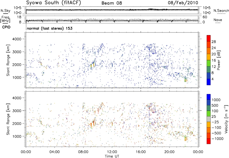The width and height of the screenshot is (229, 158).
Task: Click power colorbar value '16'
Action: coord(214,60)
